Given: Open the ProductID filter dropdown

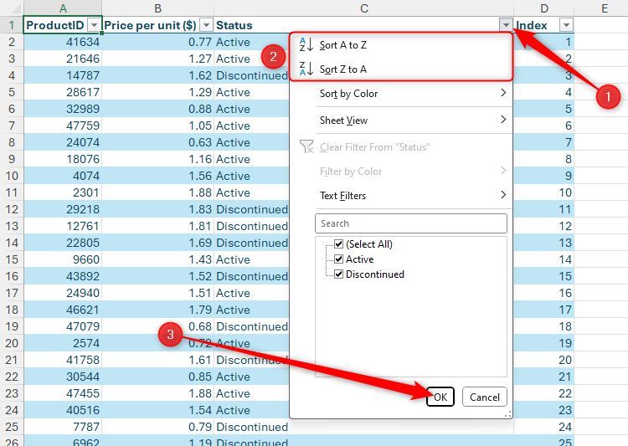Looking at the screenshot, I should 94,25.
